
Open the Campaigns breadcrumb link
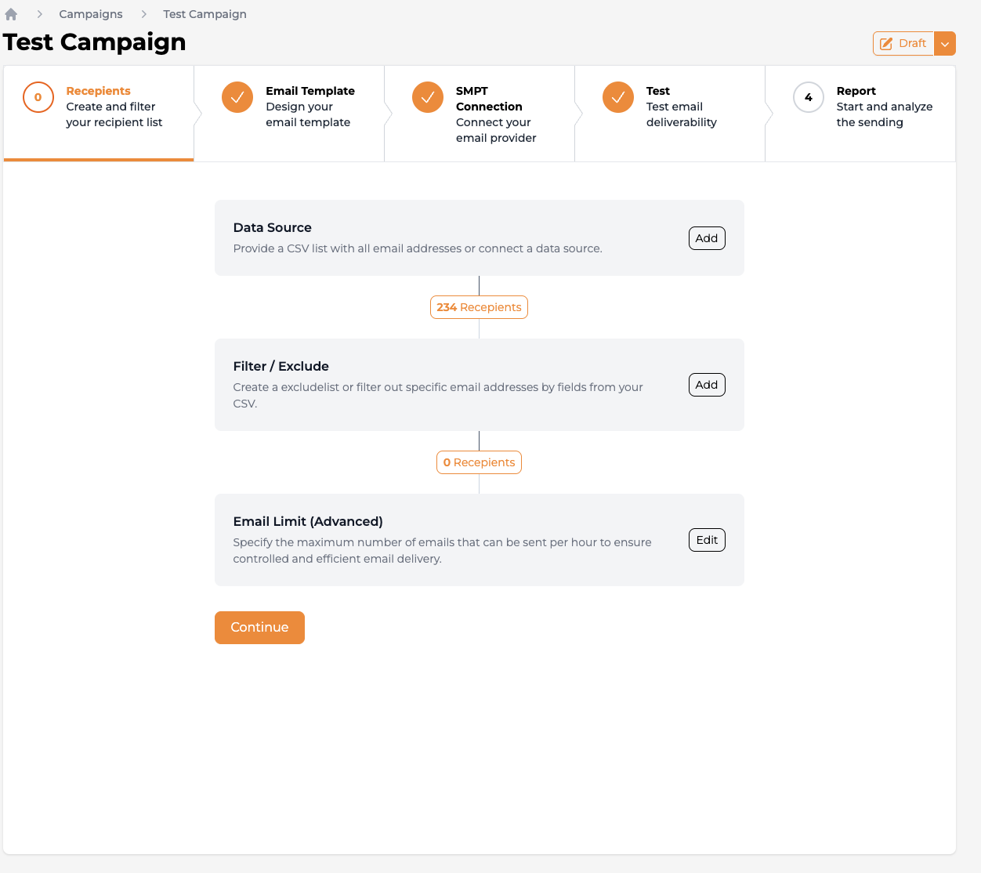point(91,14)
